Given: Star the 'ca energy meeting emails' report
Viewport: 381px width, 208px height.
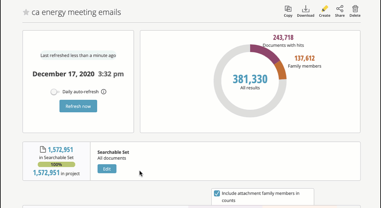Looking at the screenshot, I should pos(25,12).
